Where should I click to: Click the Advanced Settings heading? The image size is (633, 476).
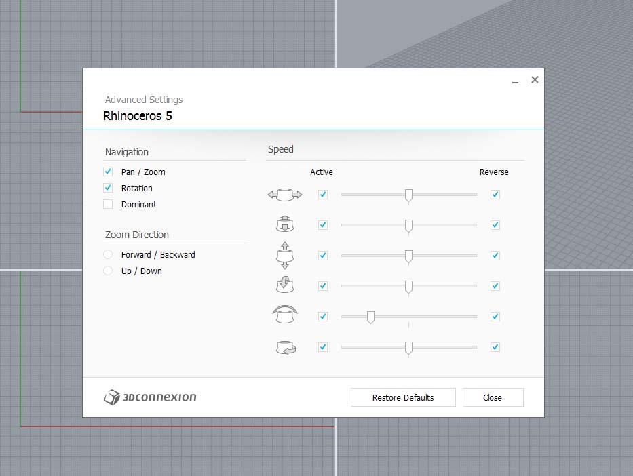(x=144, y=100)
